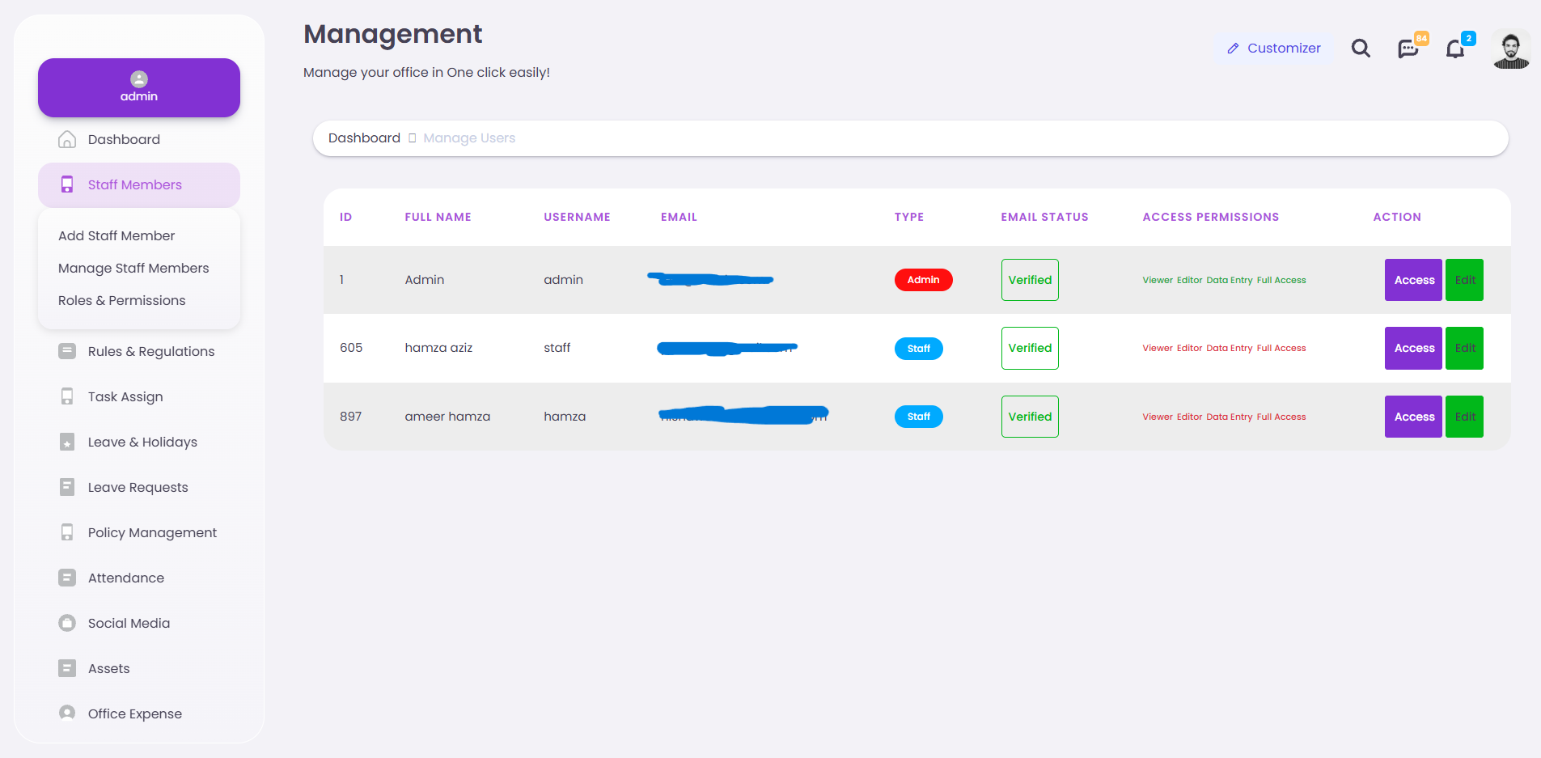This screenshot has height=758, width=1541.
Task: Click the Leave Requests icon
Action: 67,487
